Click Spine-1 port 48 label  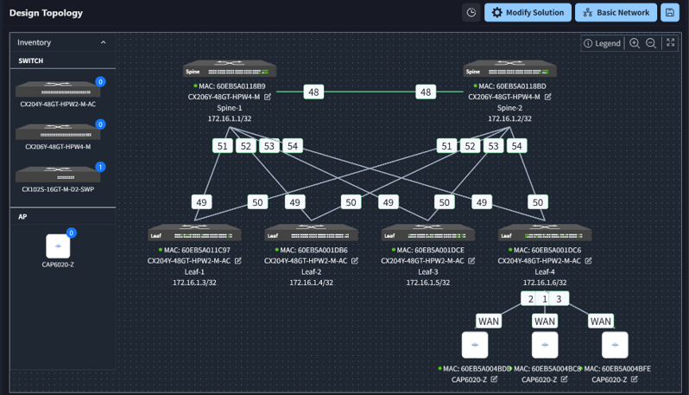click(x=313, y=92)
